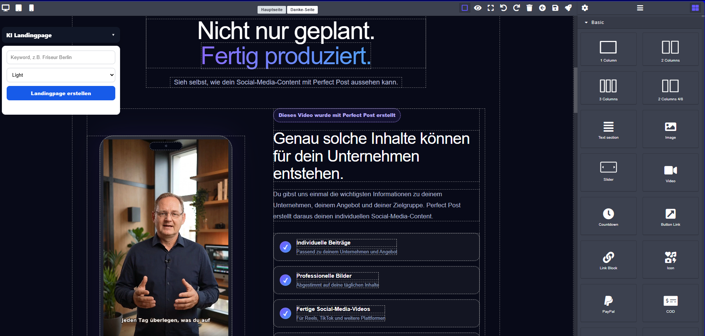Save the page with disk icon
The width and height of the screenshot is (705, 336).
coord(555,8)
